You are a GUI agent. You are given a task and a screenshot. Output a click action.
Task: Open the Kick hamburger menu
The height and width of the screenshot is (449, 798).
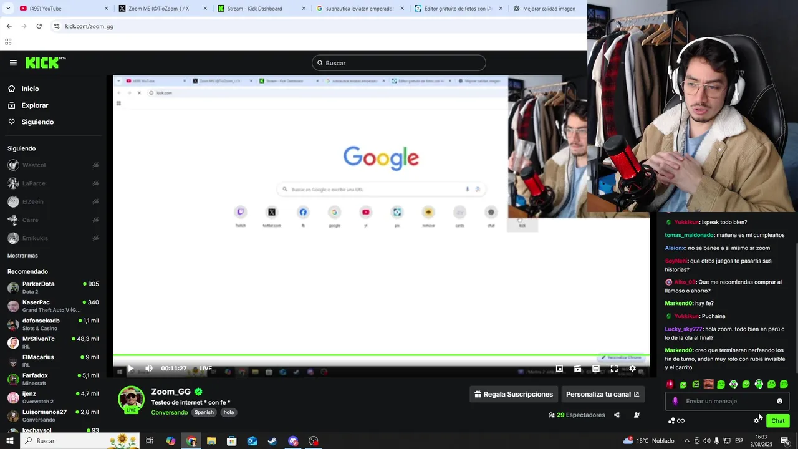13,63
